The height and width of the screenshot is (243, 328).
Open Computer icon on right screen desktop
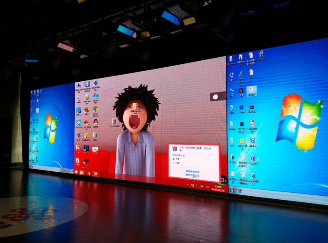click(231, 75)
